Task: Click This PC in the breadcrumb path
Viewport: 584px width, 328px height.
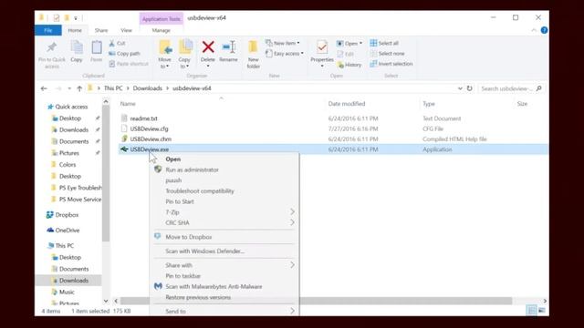Action: click(x=113, y=88)
